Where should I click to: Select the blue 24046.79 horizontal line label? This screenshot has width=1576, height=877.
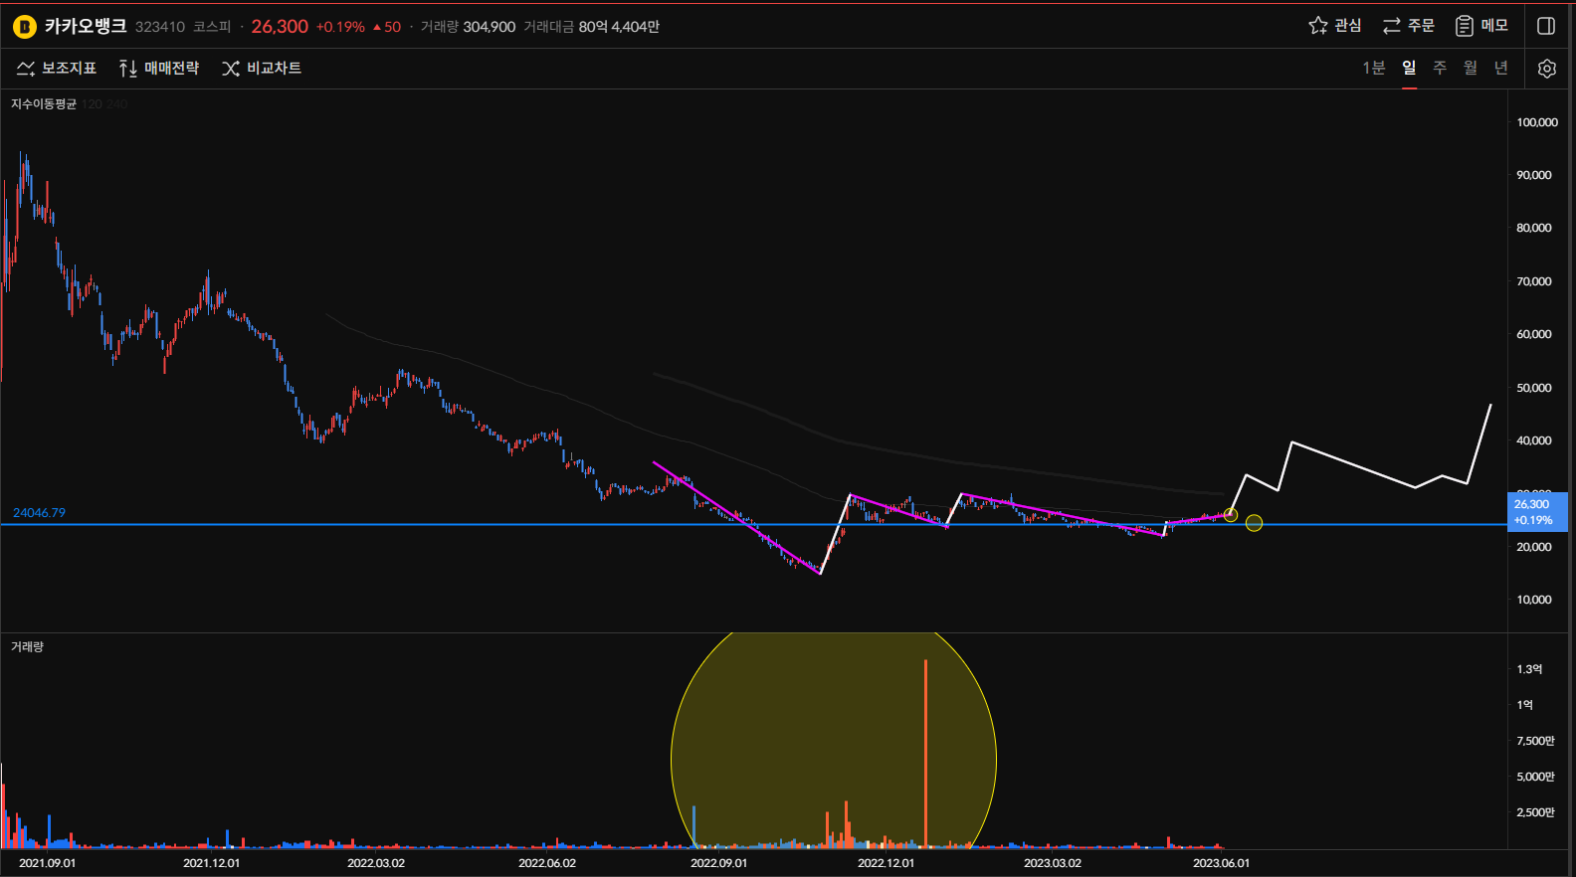click(39, 513)
